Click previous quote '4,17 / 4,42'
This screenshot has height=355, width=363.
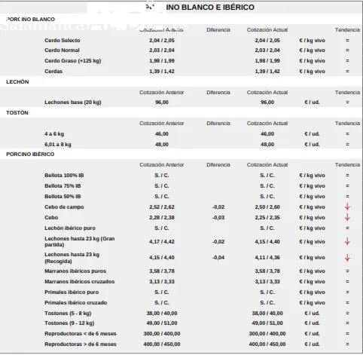pyautogui.click(x=162, y=242)
